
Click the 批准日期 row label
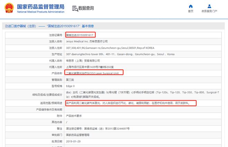[57, 141]
